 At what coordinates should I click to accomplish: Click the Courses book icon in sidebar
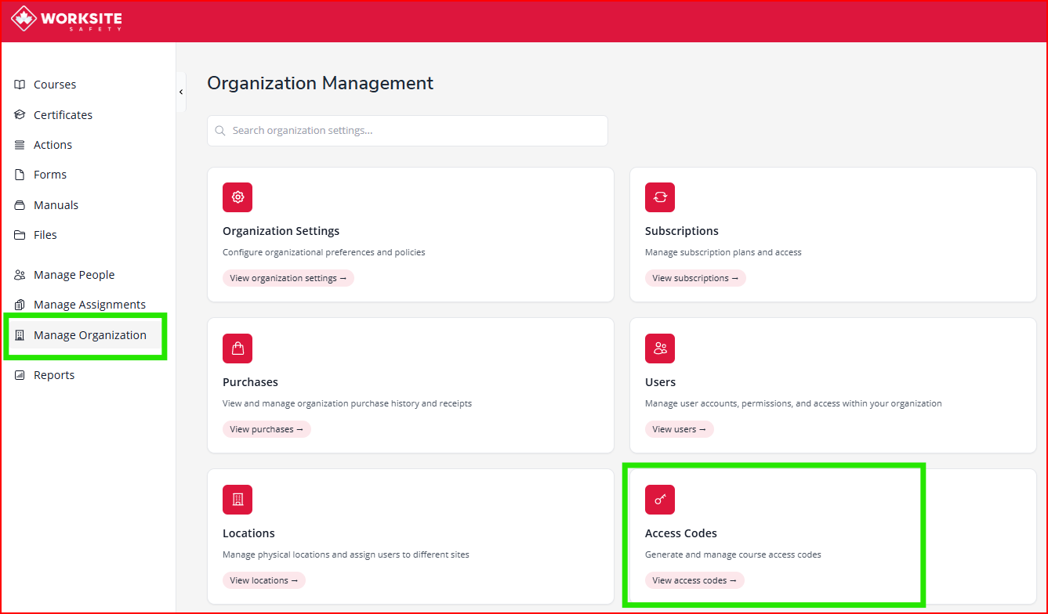(x=20, y=85)
